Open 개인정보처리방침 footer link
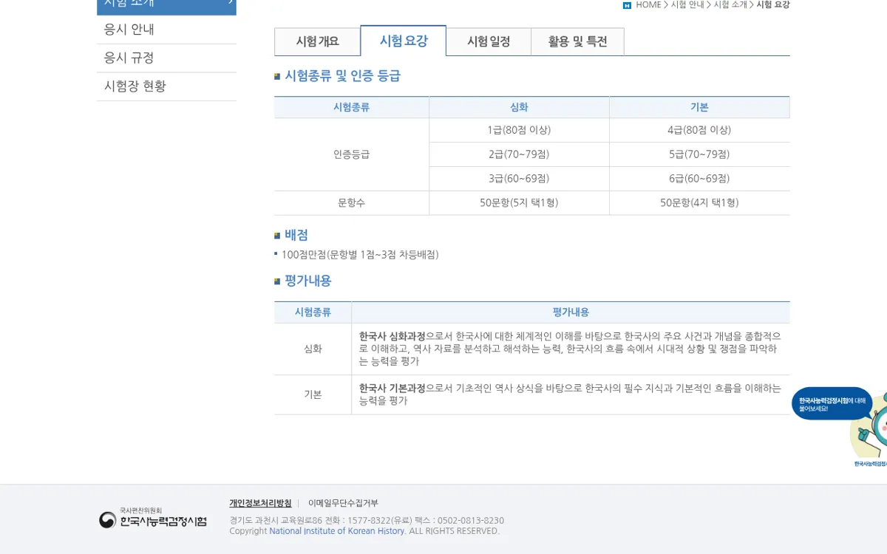 [x=260, y=503]
